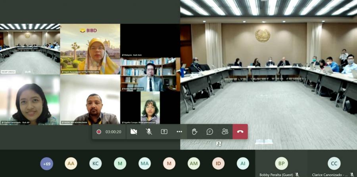Open the Clarice Canonizado participant tile

(334, 164)
